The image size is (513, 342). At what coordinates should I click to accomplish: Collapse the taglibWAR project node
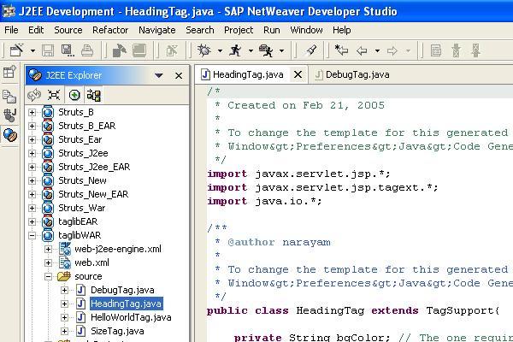tap(33, 235)
